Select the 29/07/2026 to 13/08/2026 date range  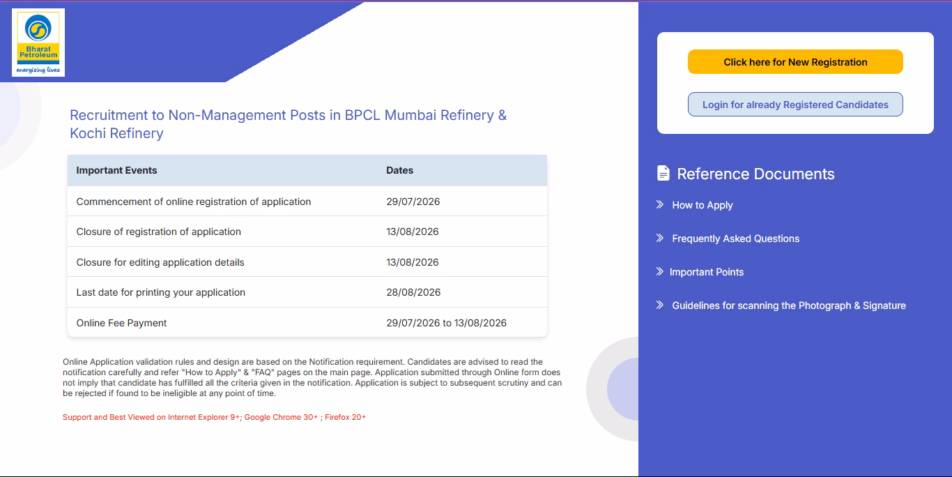[447, 323]
